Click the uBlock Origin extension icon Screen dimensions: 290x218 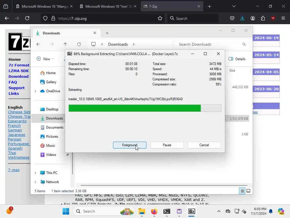(273, 18)
